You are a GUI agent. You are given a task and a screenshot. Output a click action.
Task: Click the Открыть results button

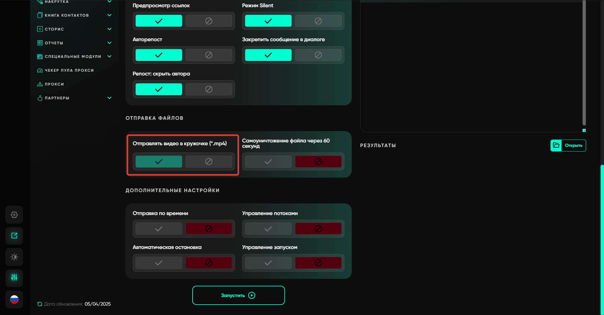(573, 145)
